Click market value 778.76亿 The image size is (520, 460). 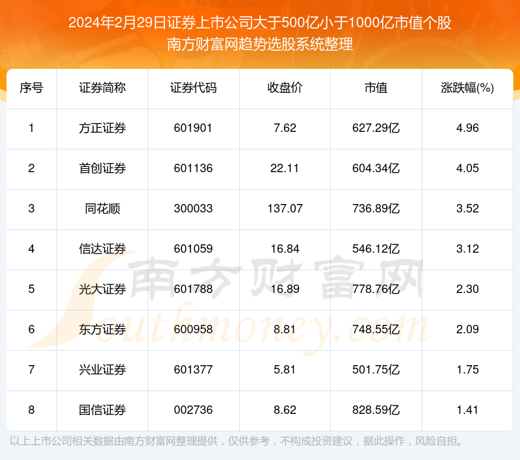(x=376, y=289)
